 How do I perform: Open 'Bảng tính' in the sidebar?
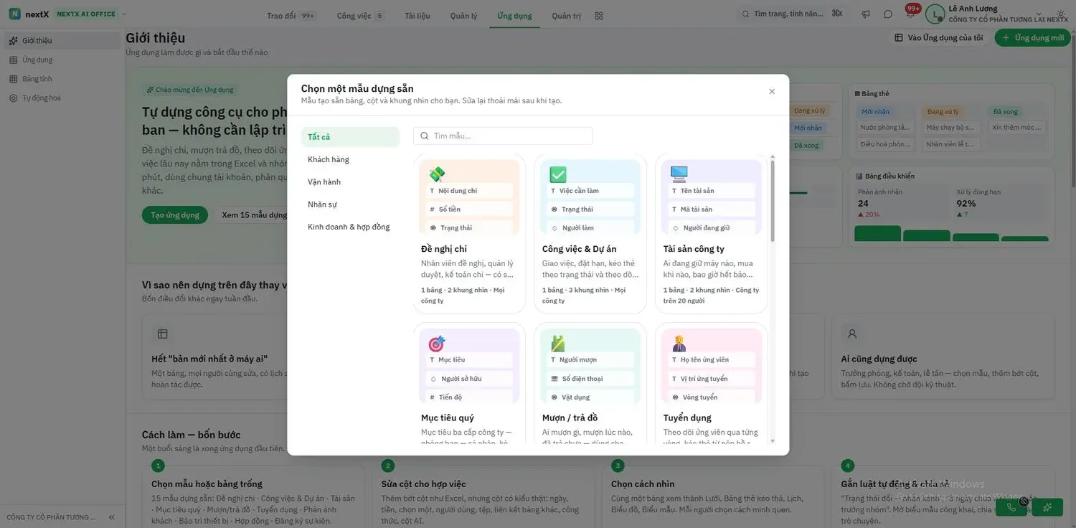tap(62, 79)
